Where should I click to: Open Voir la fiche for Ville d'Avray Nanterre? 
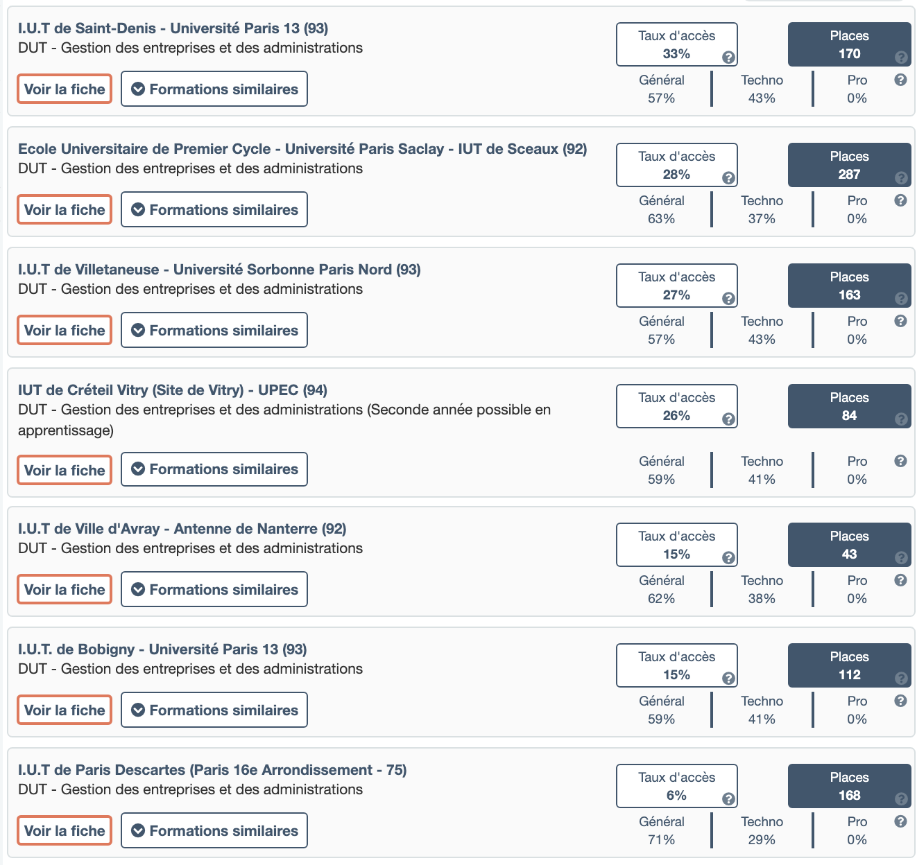pos(65,589)
